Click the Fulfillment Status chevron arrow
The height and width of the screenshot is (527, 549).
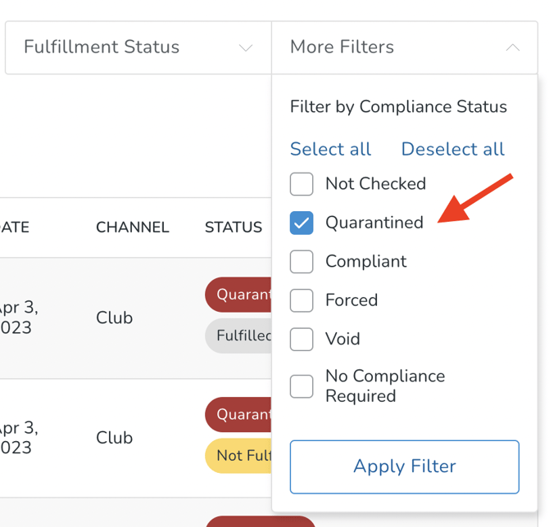click(x=245, y=48)
